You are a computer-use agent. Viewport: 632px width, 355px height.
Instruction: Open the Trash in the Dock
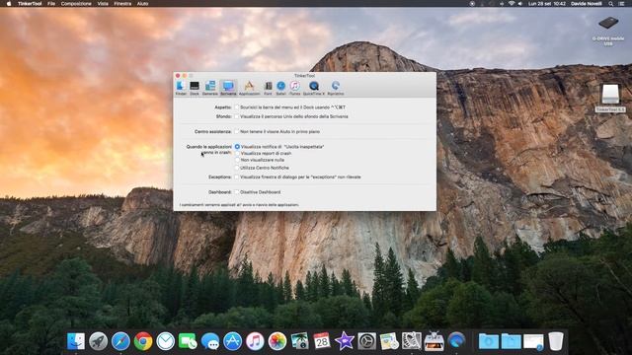point(556,341)
